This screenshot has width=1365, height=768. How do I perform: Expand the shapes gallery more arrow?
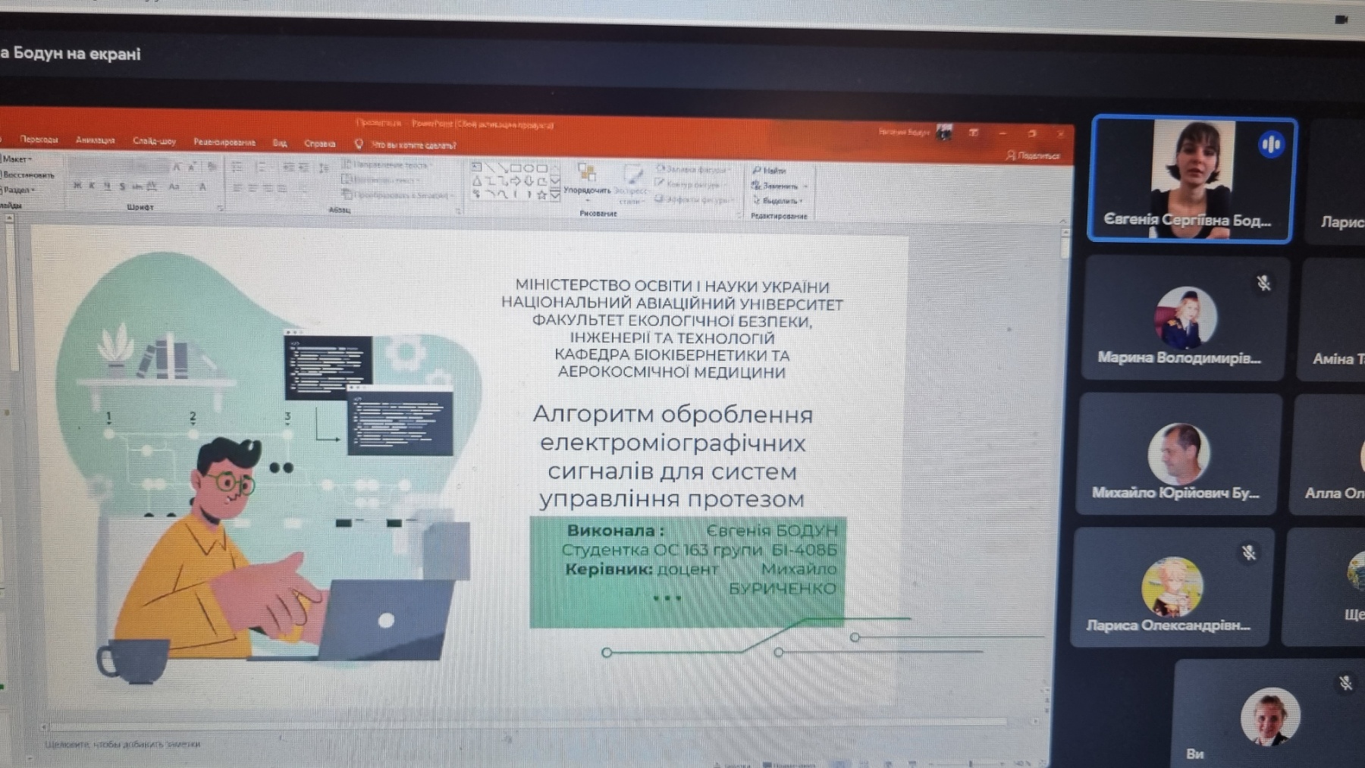[x=555, y=196]
